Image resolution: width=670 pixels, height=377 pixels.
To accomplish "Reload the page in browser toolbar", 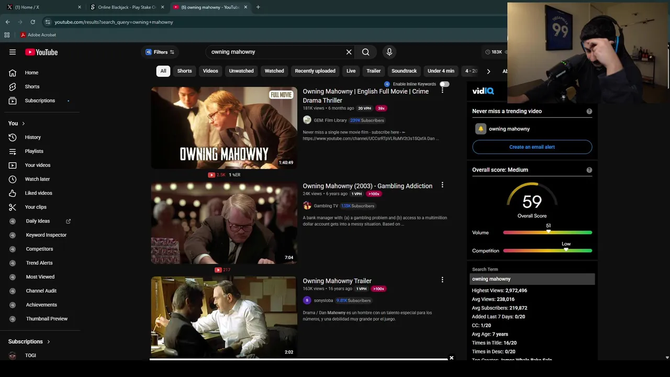I will [x=32, y=22].
